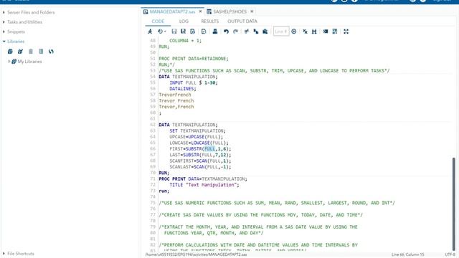Click the numeric functions comment line 75

[277, 203]
